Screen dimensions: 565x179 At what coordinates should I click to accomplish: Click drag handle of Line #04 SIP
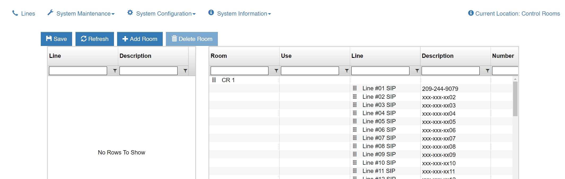(x=355, y=113)
